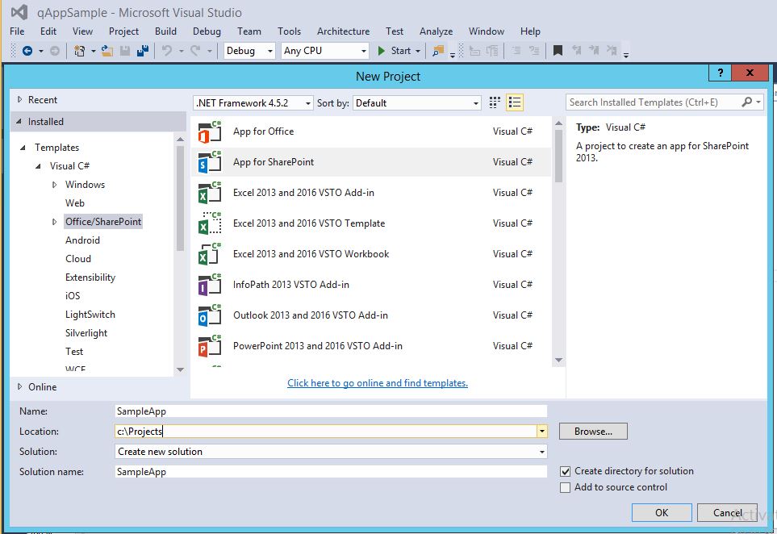Click the Solution name input field

(x=331, y=472)
